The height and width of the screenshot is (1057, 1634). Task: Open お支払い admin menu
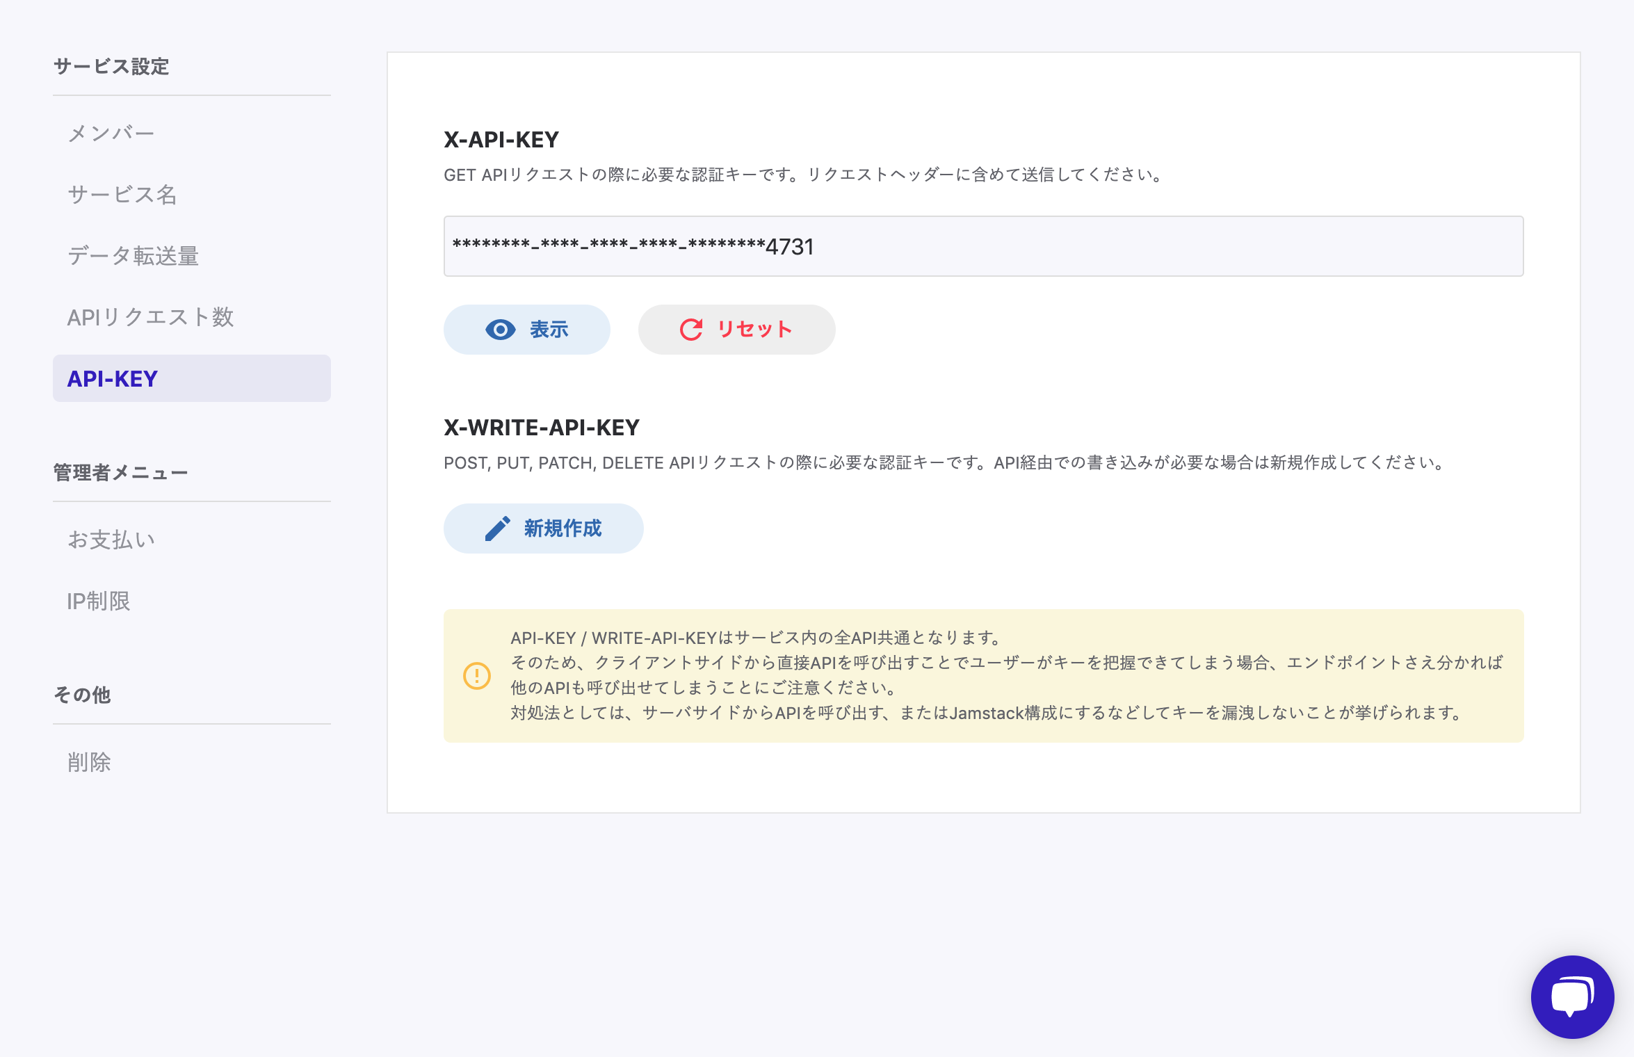pyautogui.click(x=111, y=540)
